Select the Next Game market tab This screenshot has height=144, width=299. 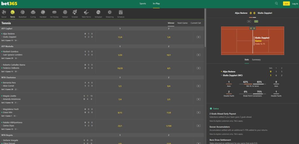coord(182,23)
